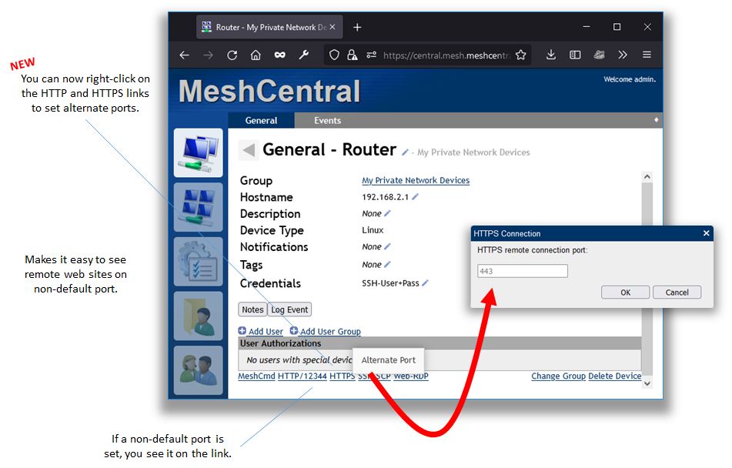This screenshot has height=468, width=732.
Task: Click the Delete Device link
Action: [x=614, y=376]
